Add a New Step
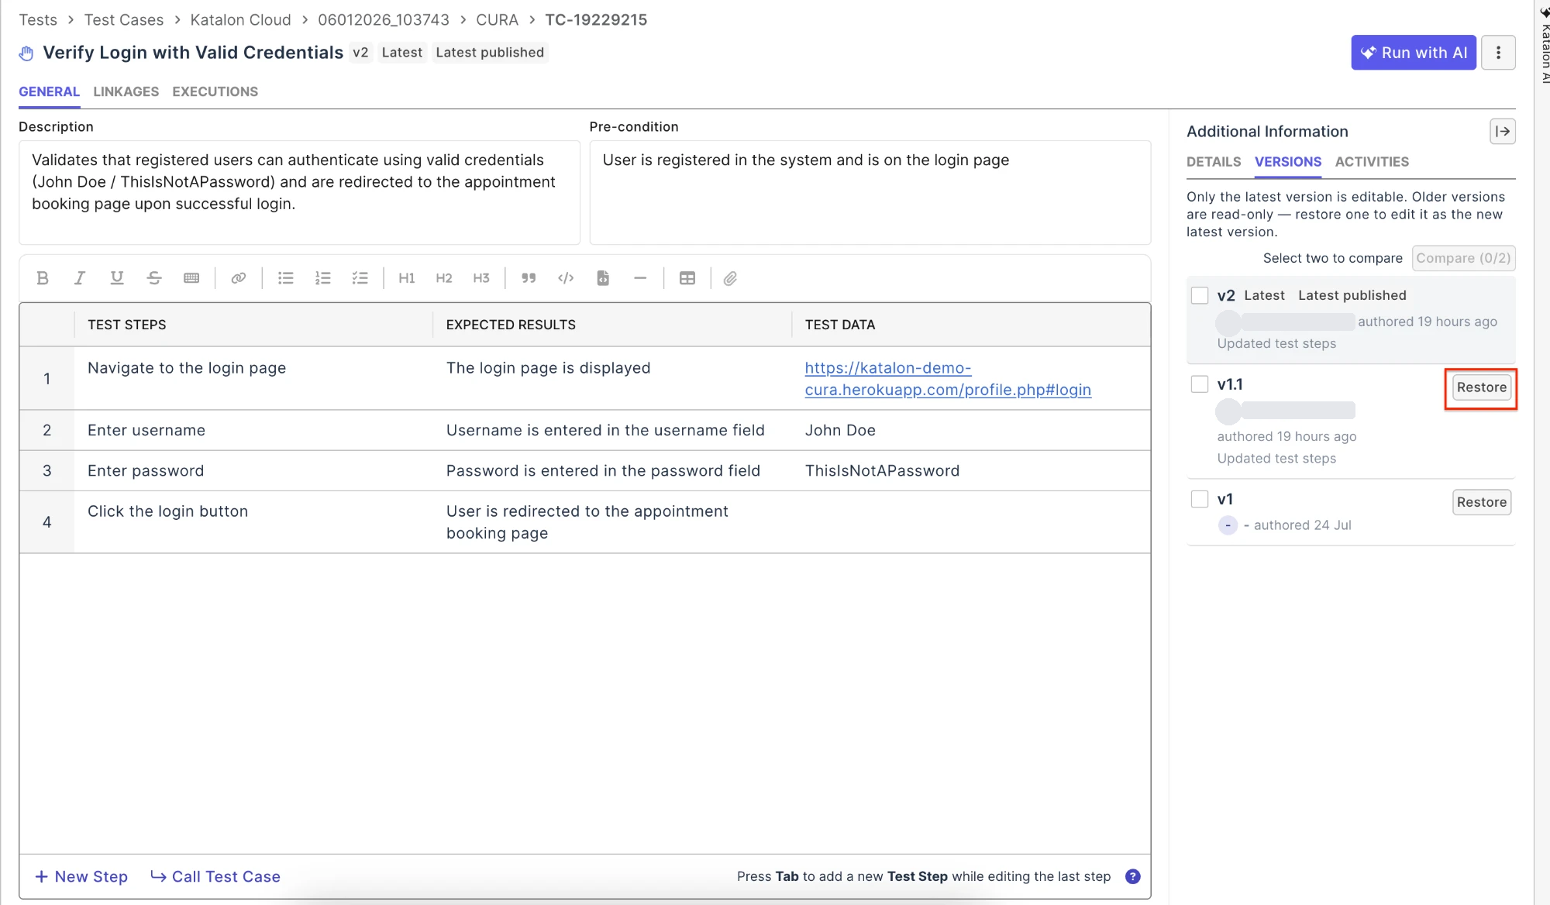Image resolution: width=1550 pixels, height=905 pixels. tap(81, 876)
